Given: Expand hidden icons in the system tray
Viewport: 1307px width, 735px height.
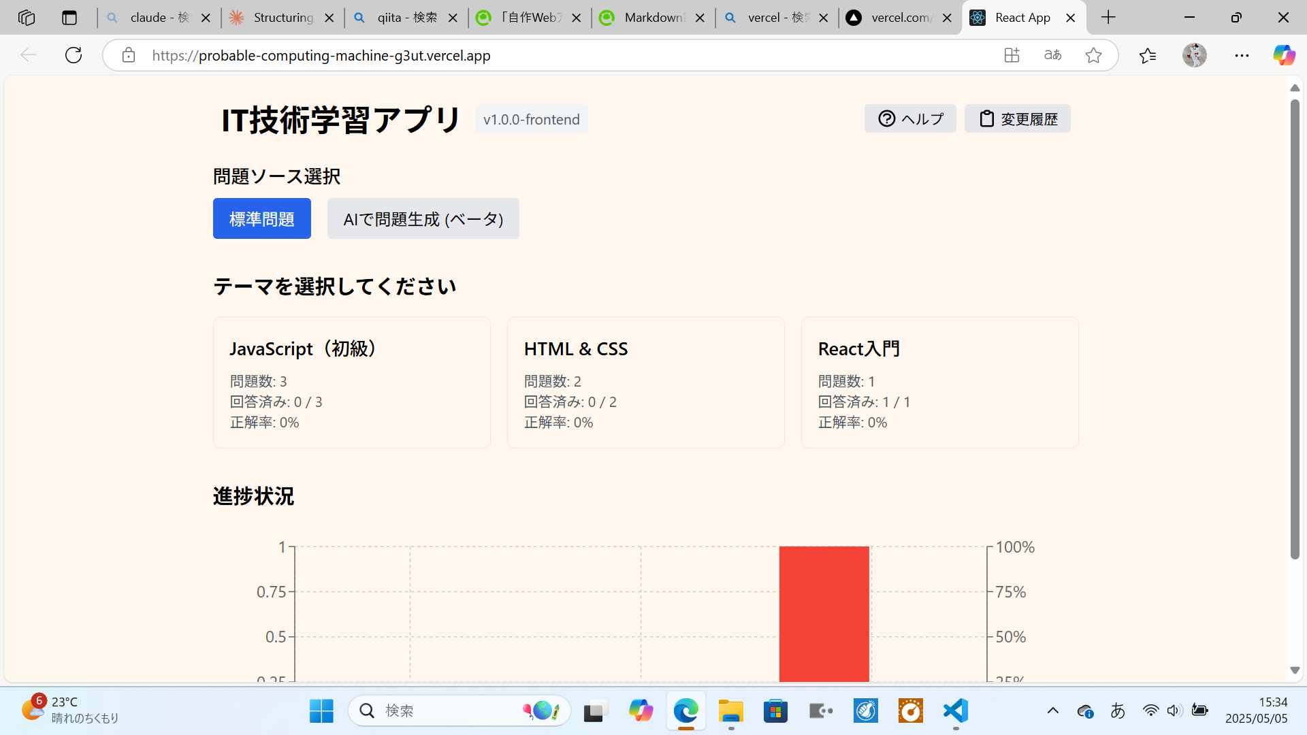Looking at the screenshot, I should pyautogui.click(x=1054, y=710).
